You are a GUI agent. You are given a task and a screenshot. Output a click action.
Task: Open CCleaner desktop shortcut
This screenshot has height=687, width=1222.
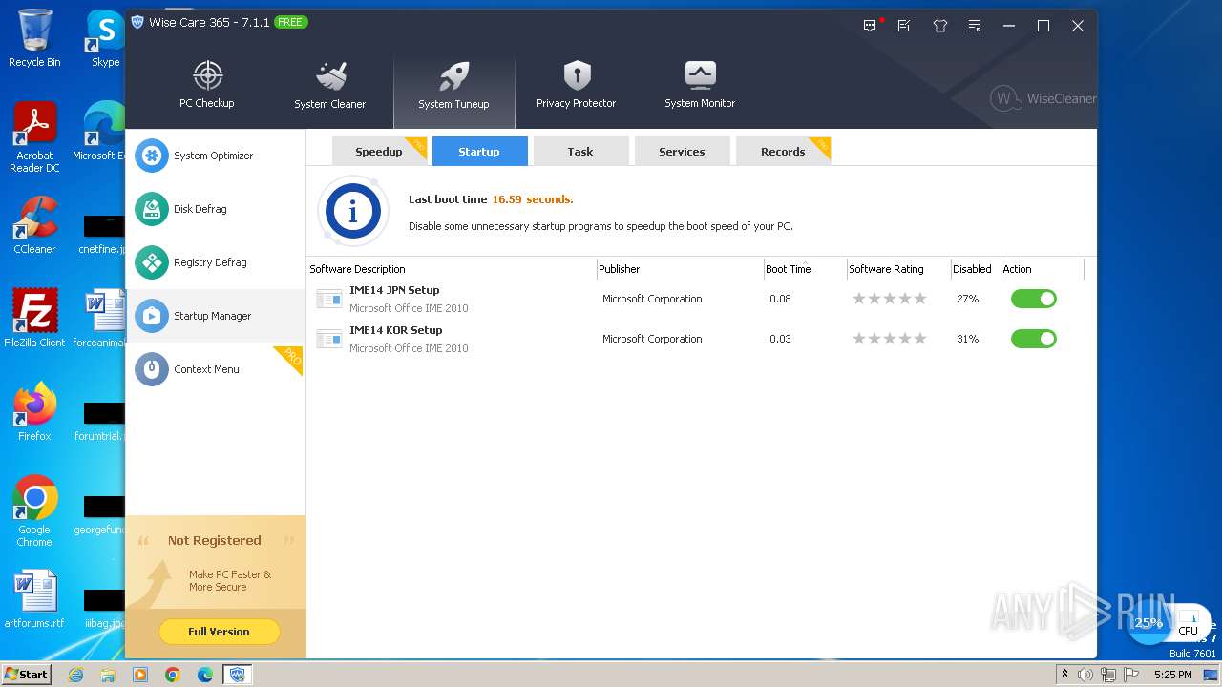[x=34, y=225]
